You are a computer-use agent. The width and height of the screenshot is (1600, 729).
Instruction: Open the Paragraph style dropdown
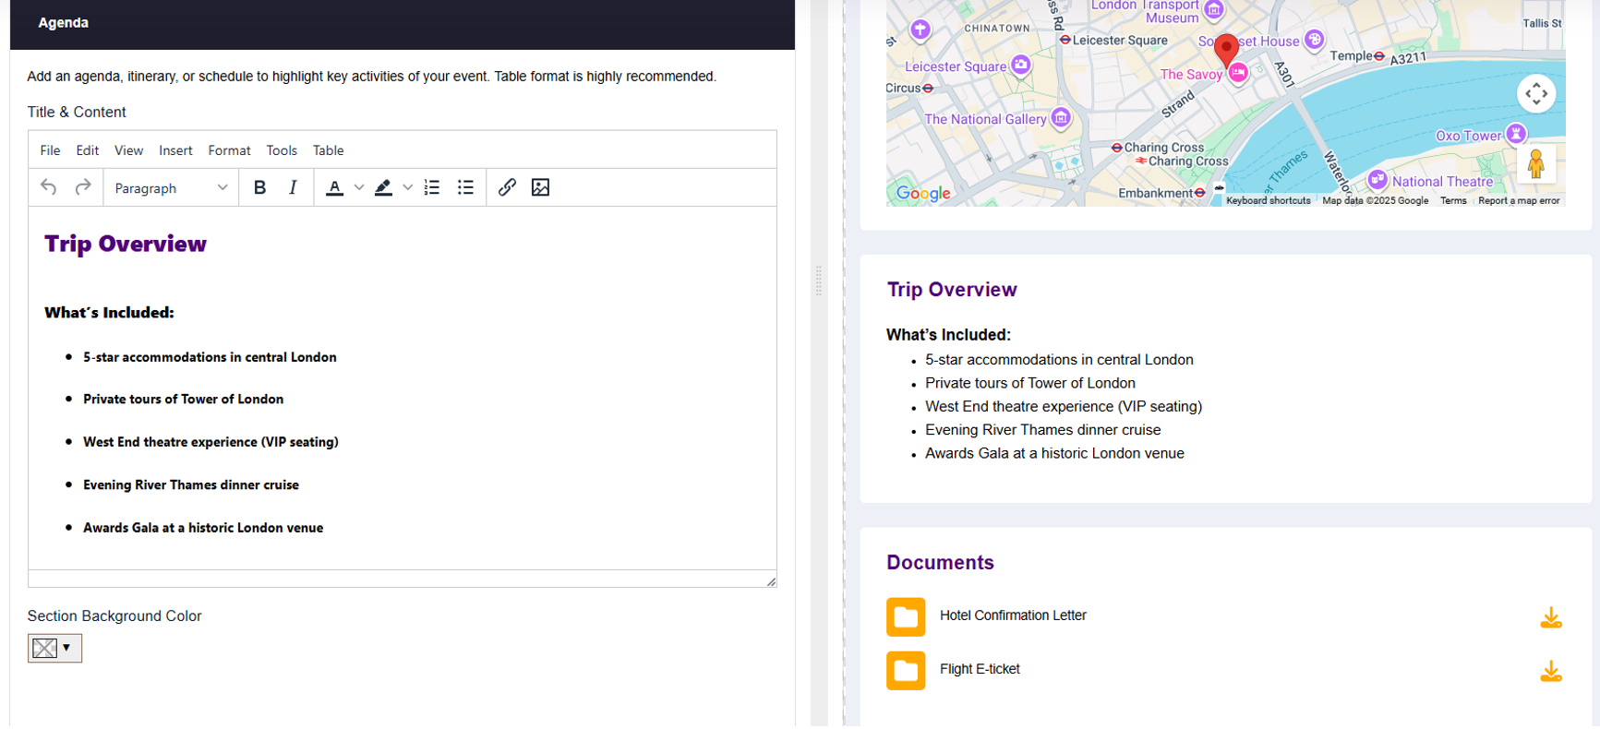point(170,188)
